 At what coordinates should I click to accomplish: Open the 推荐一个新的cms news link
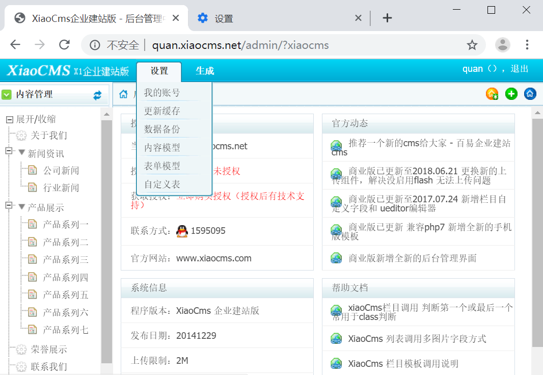(x=421, y=148)
